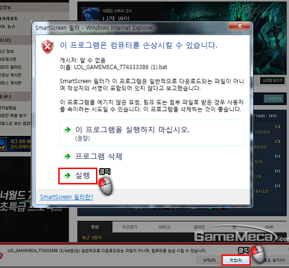Click green arrow beside do-not-run option
Image resolution: width=289 pixels, height=268 pixels.
pos(68,130)
